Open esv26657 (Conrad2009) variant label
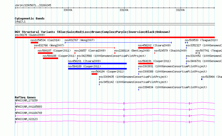 pyautogui.click(x=90, y=51)
